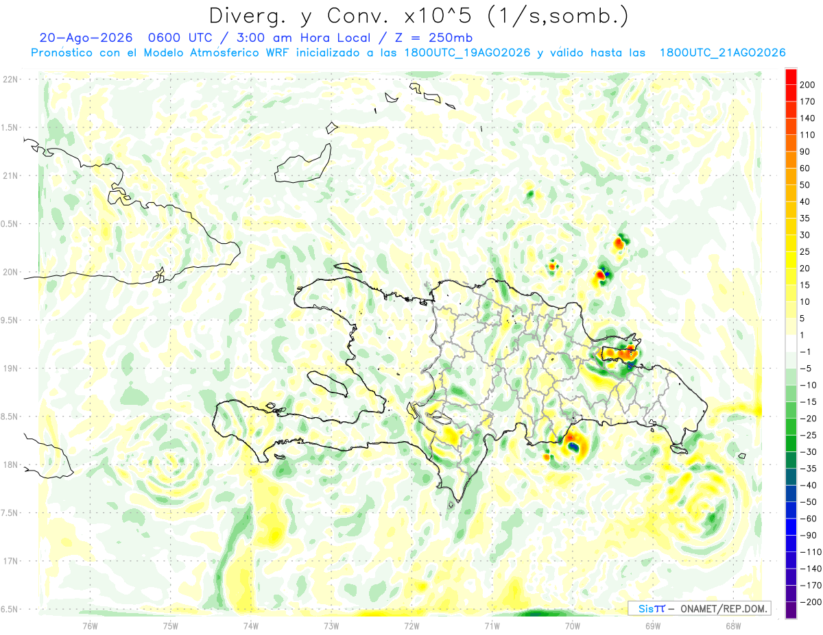Click the '21N' latitude label

[x=10, y=175]
